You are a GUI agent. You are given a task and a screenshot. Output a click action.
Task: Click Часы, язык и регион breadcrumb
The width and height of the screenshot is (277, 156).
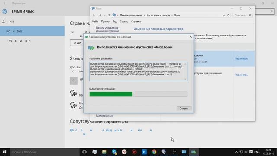158,16
